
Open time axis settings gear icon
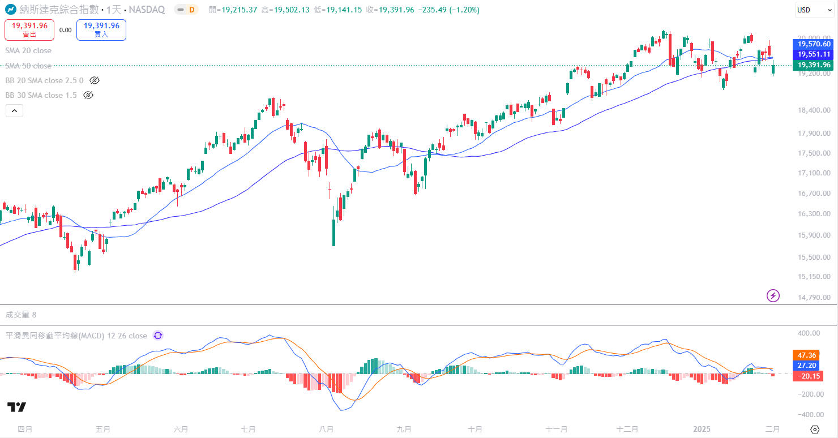(815, 430)
